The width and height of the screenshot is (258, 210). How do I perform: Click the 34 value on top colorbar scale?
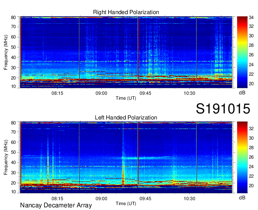click(x=251, y=17)
